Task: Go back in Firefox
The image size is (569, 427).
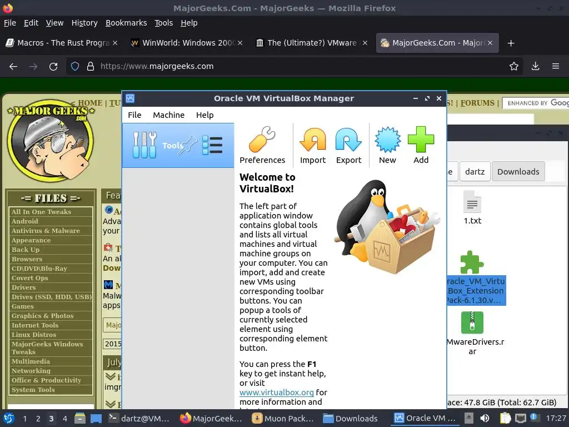Action: 13,67
